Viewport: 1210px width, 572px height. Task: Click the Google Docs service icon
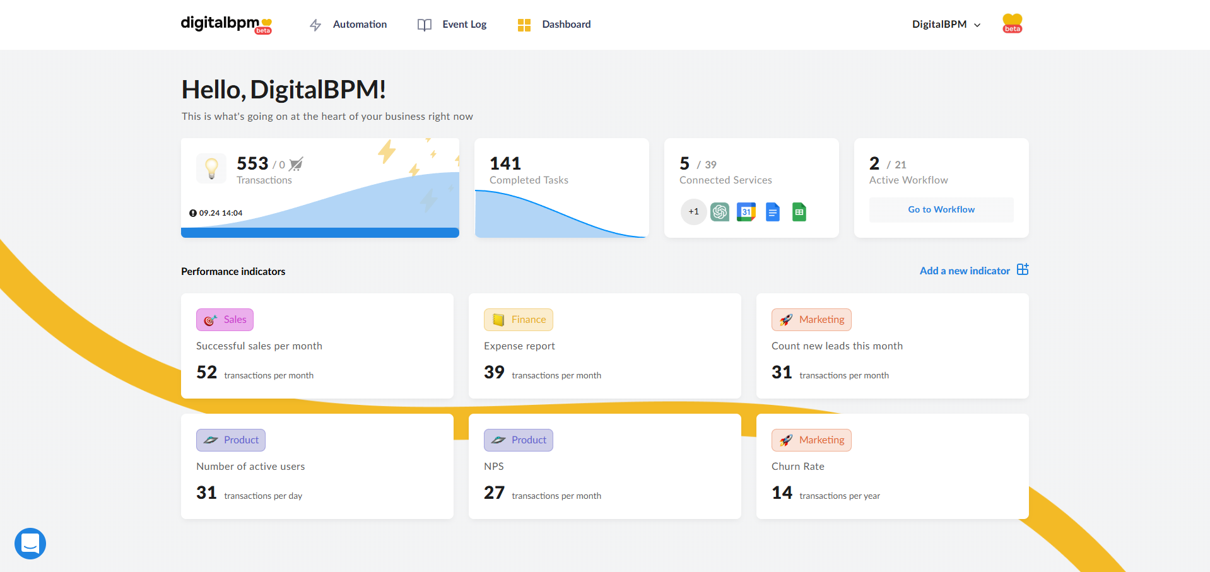tap(773, 212)
